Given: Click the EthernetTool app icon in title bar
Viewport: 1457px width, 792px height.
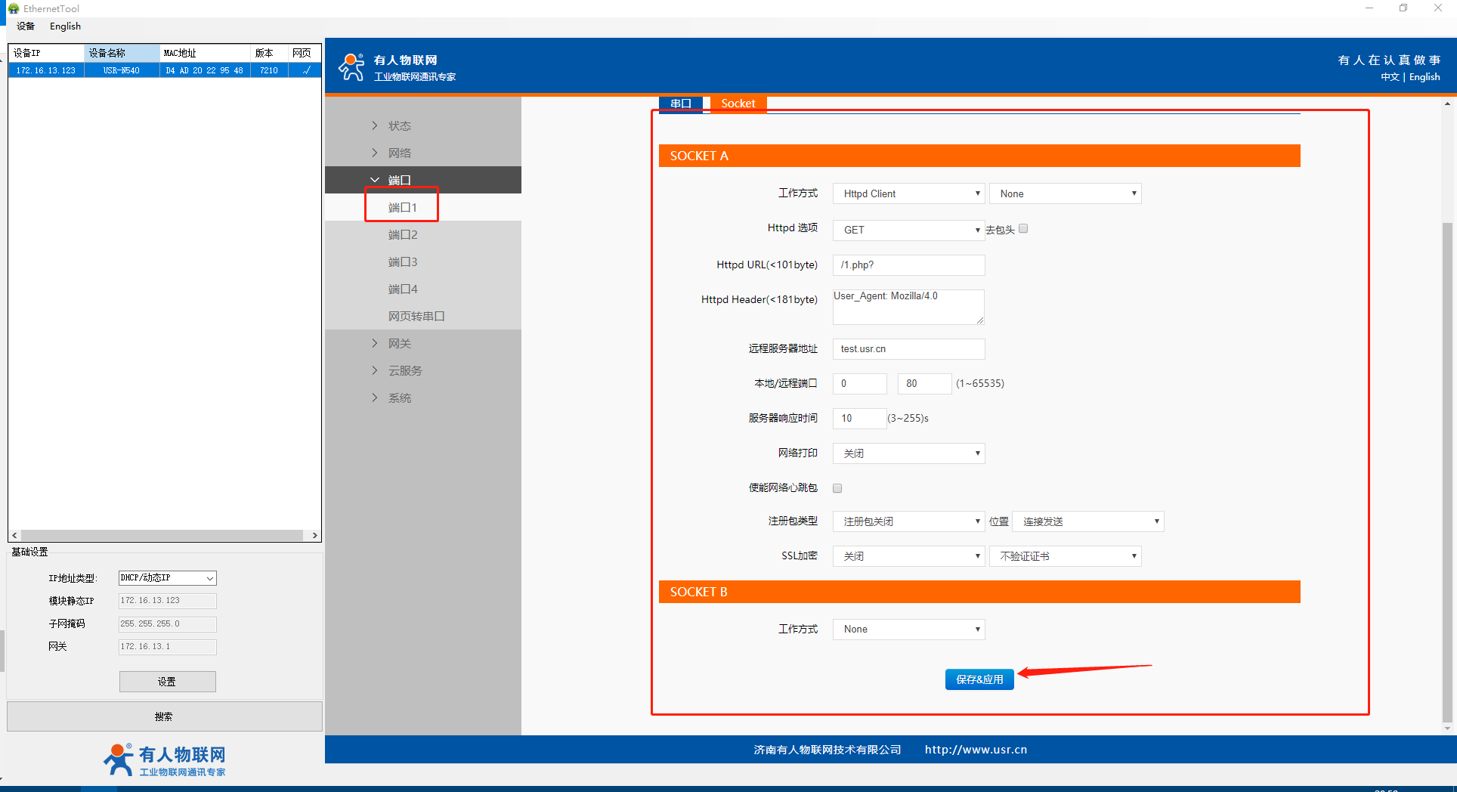Looking at the screenshot, I should pos(13,8).
